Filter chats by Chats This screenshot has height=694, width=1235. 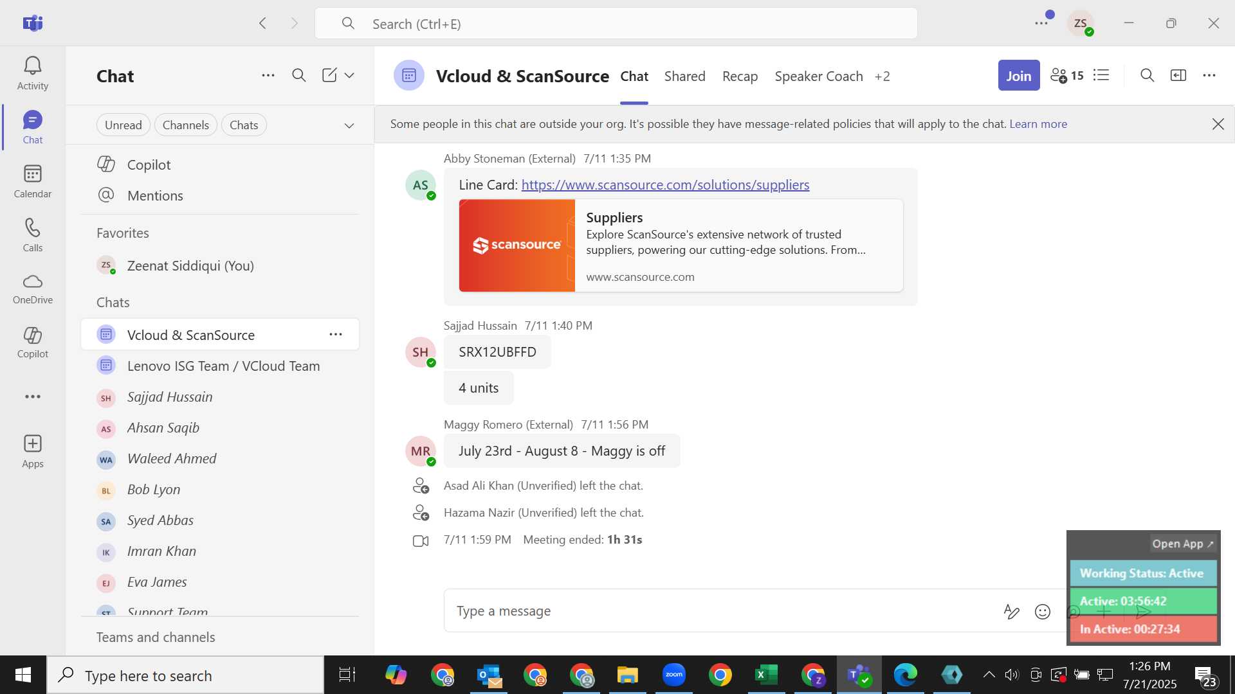click(x=244, y=125)
